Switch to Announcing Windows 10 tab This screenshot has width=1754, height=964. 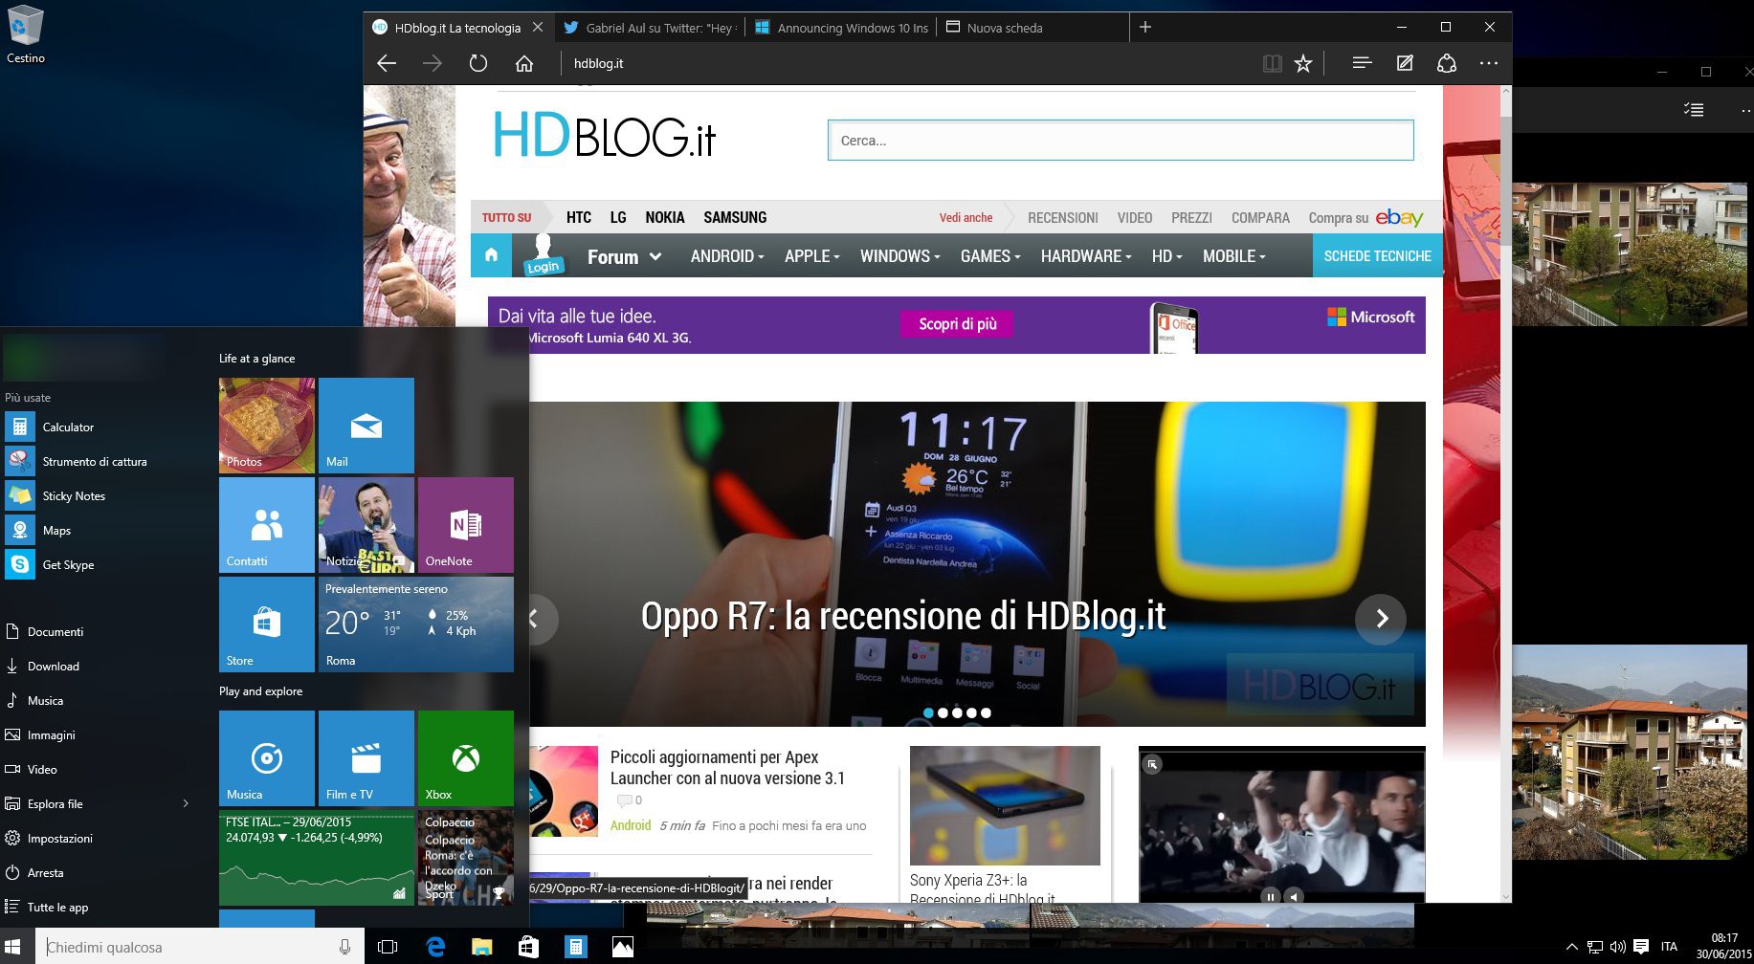pyautogui.click(x=841, y=28)
